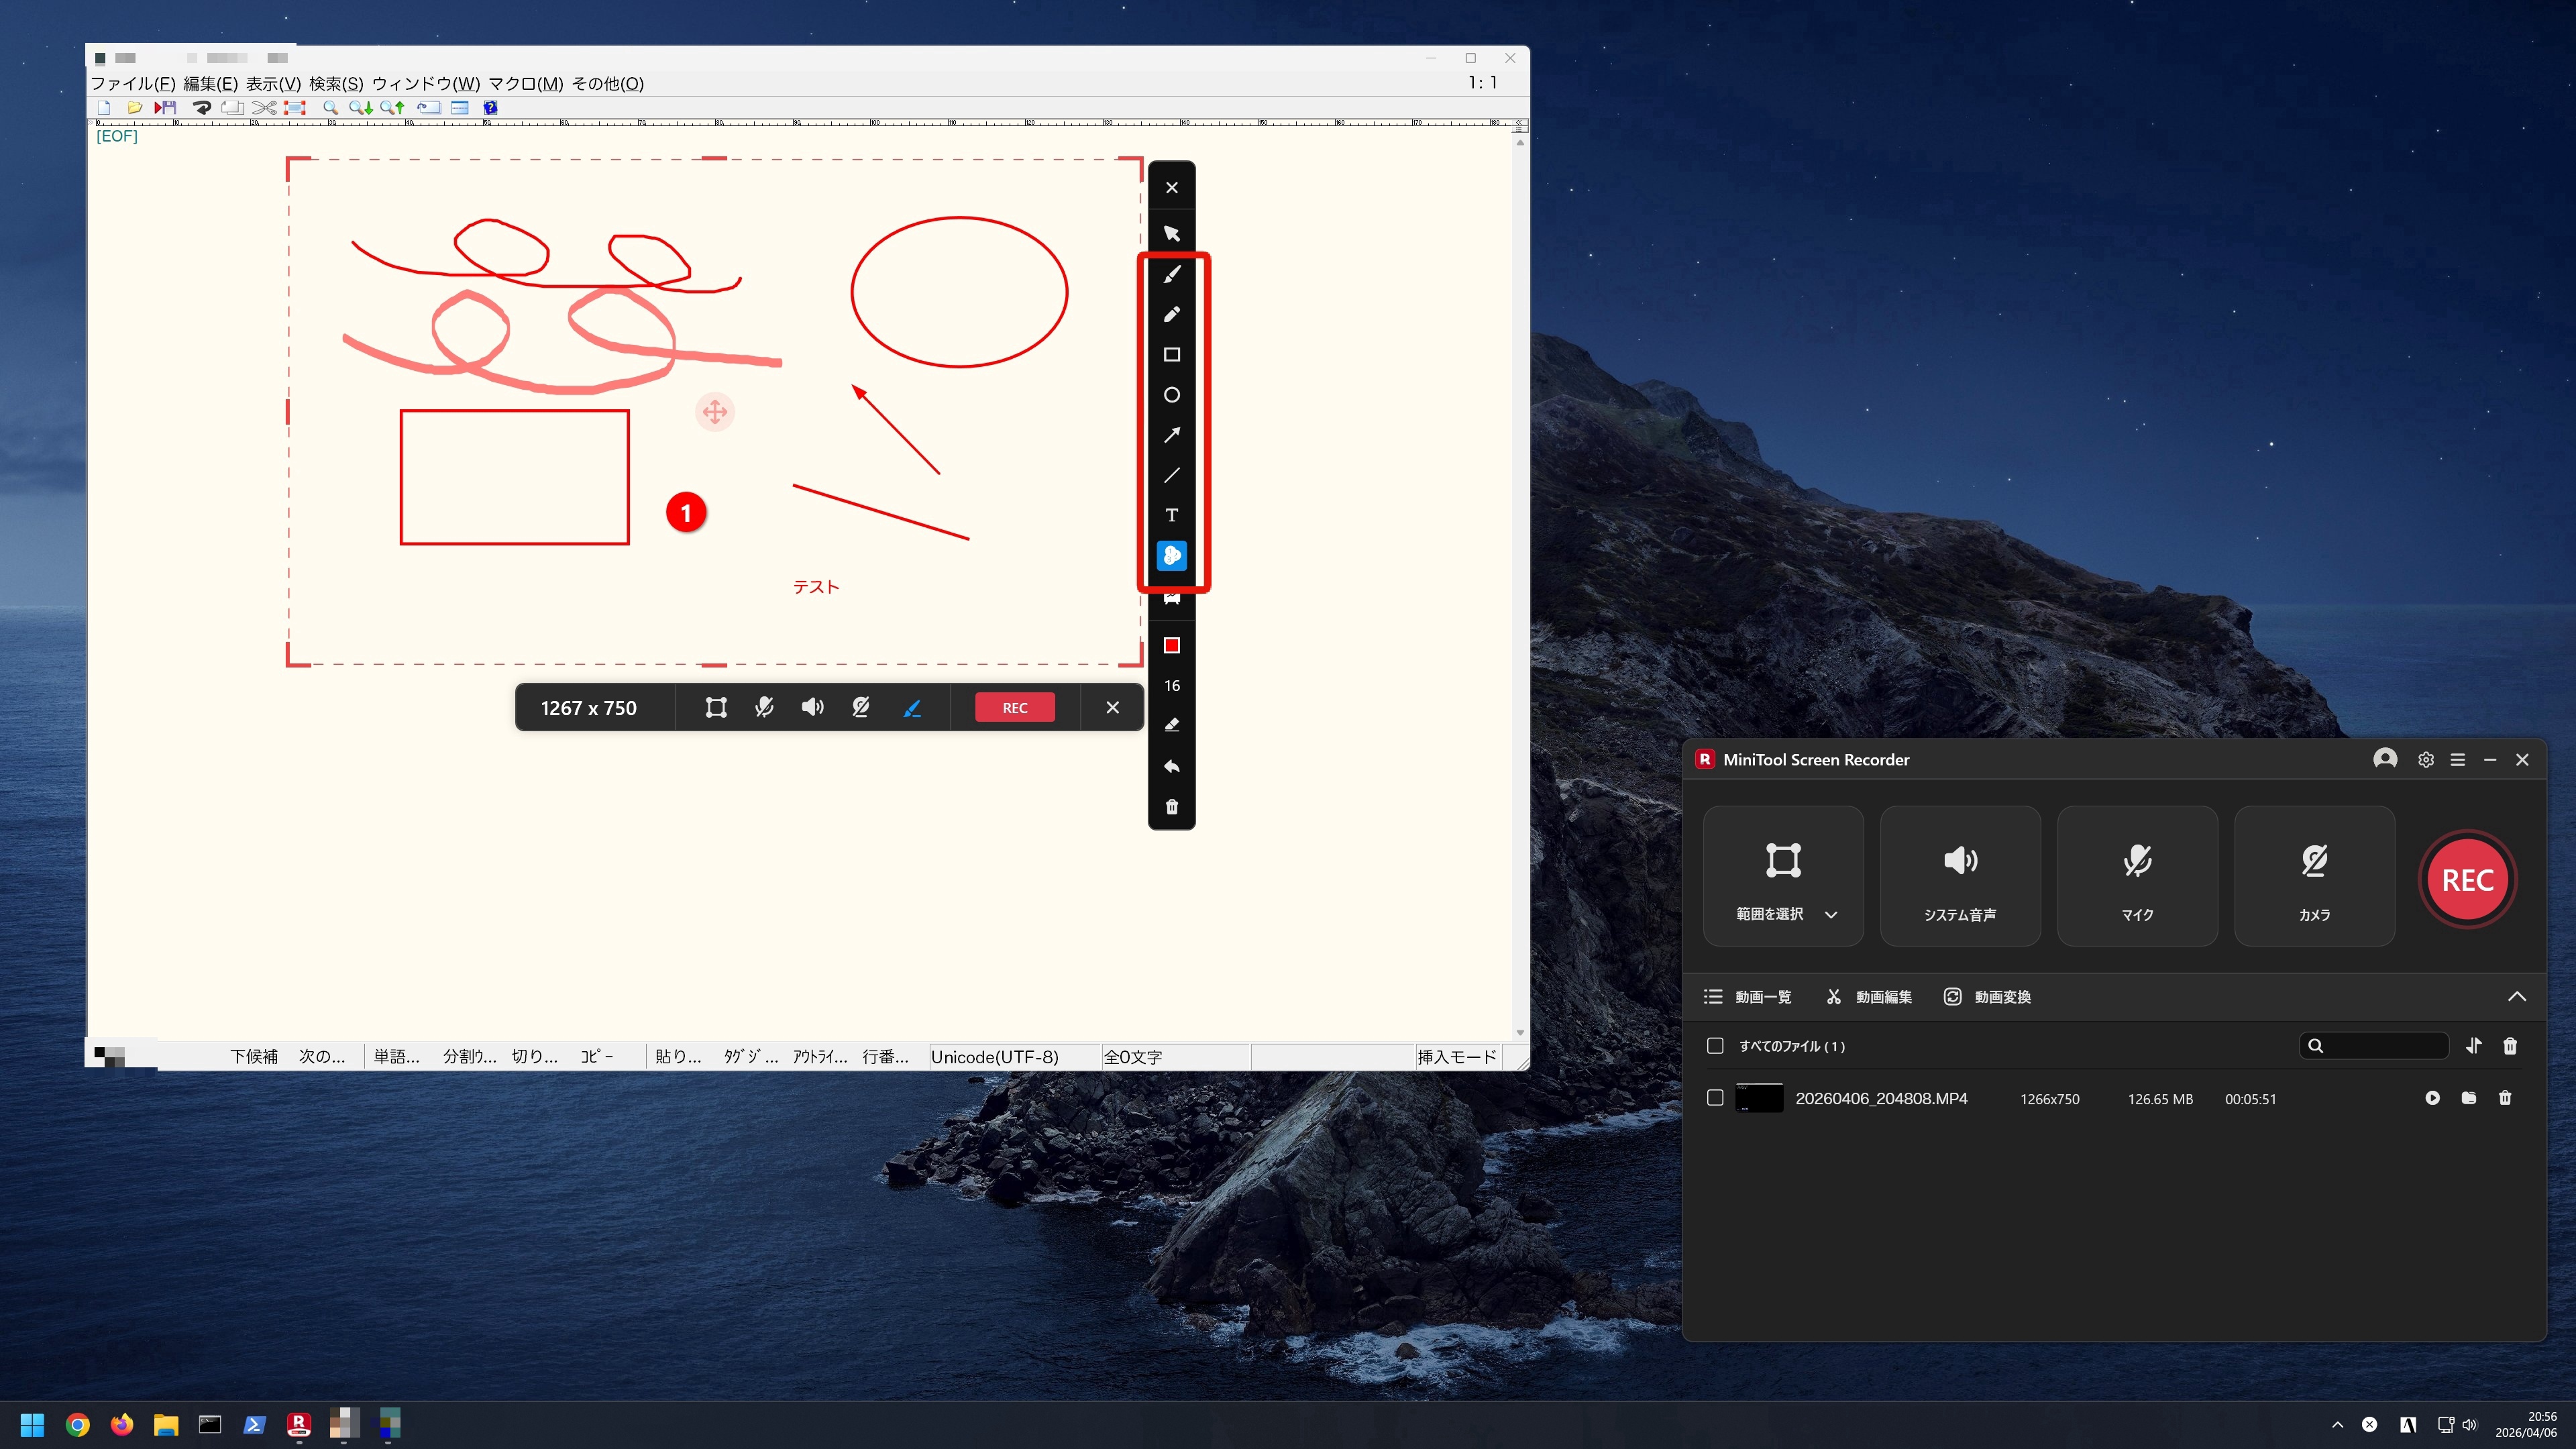
Task: Click the large round REC button
Action: click(x=2467, y=880)
